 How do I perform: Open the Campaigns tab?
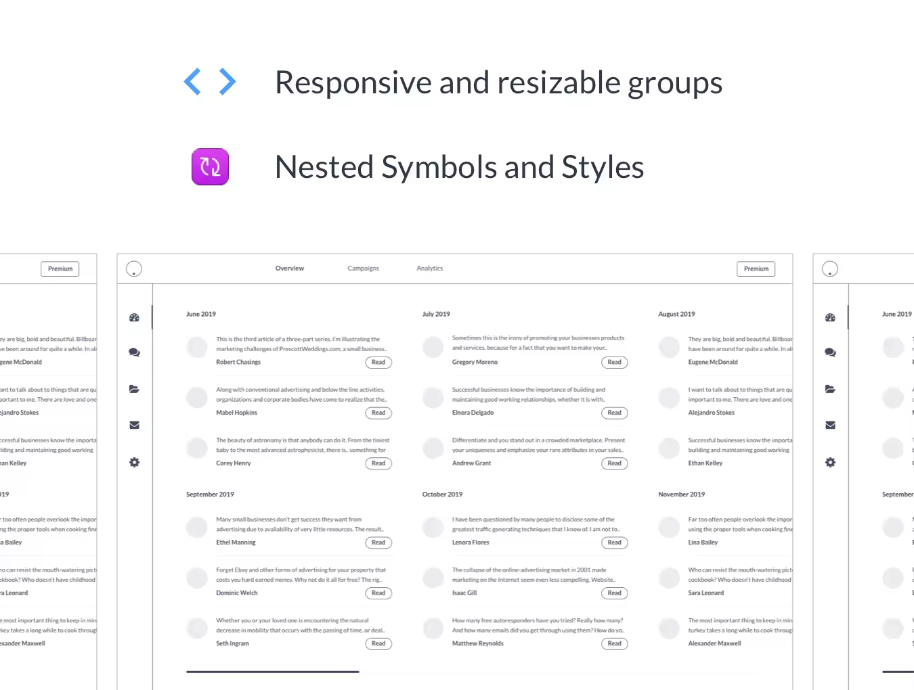coord(363,269)
